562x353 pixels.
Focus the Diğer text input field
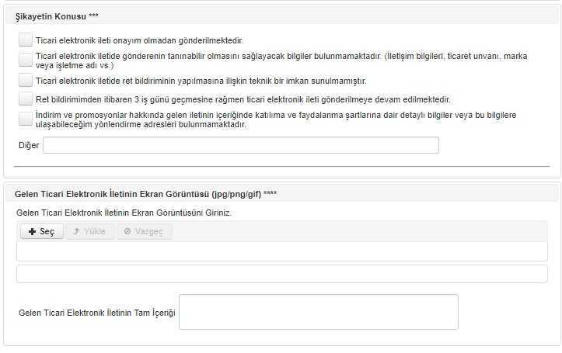tap(241, 145)
